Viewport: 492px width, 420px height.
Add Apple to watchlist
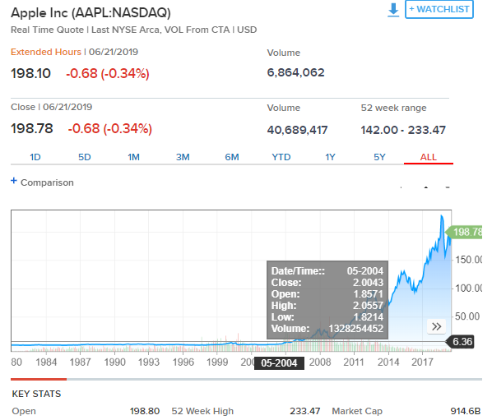coord(439,9)
